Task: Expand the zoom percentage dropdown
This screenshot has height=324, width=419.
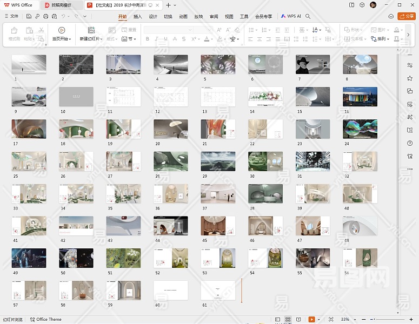Action: coord(356,320)
